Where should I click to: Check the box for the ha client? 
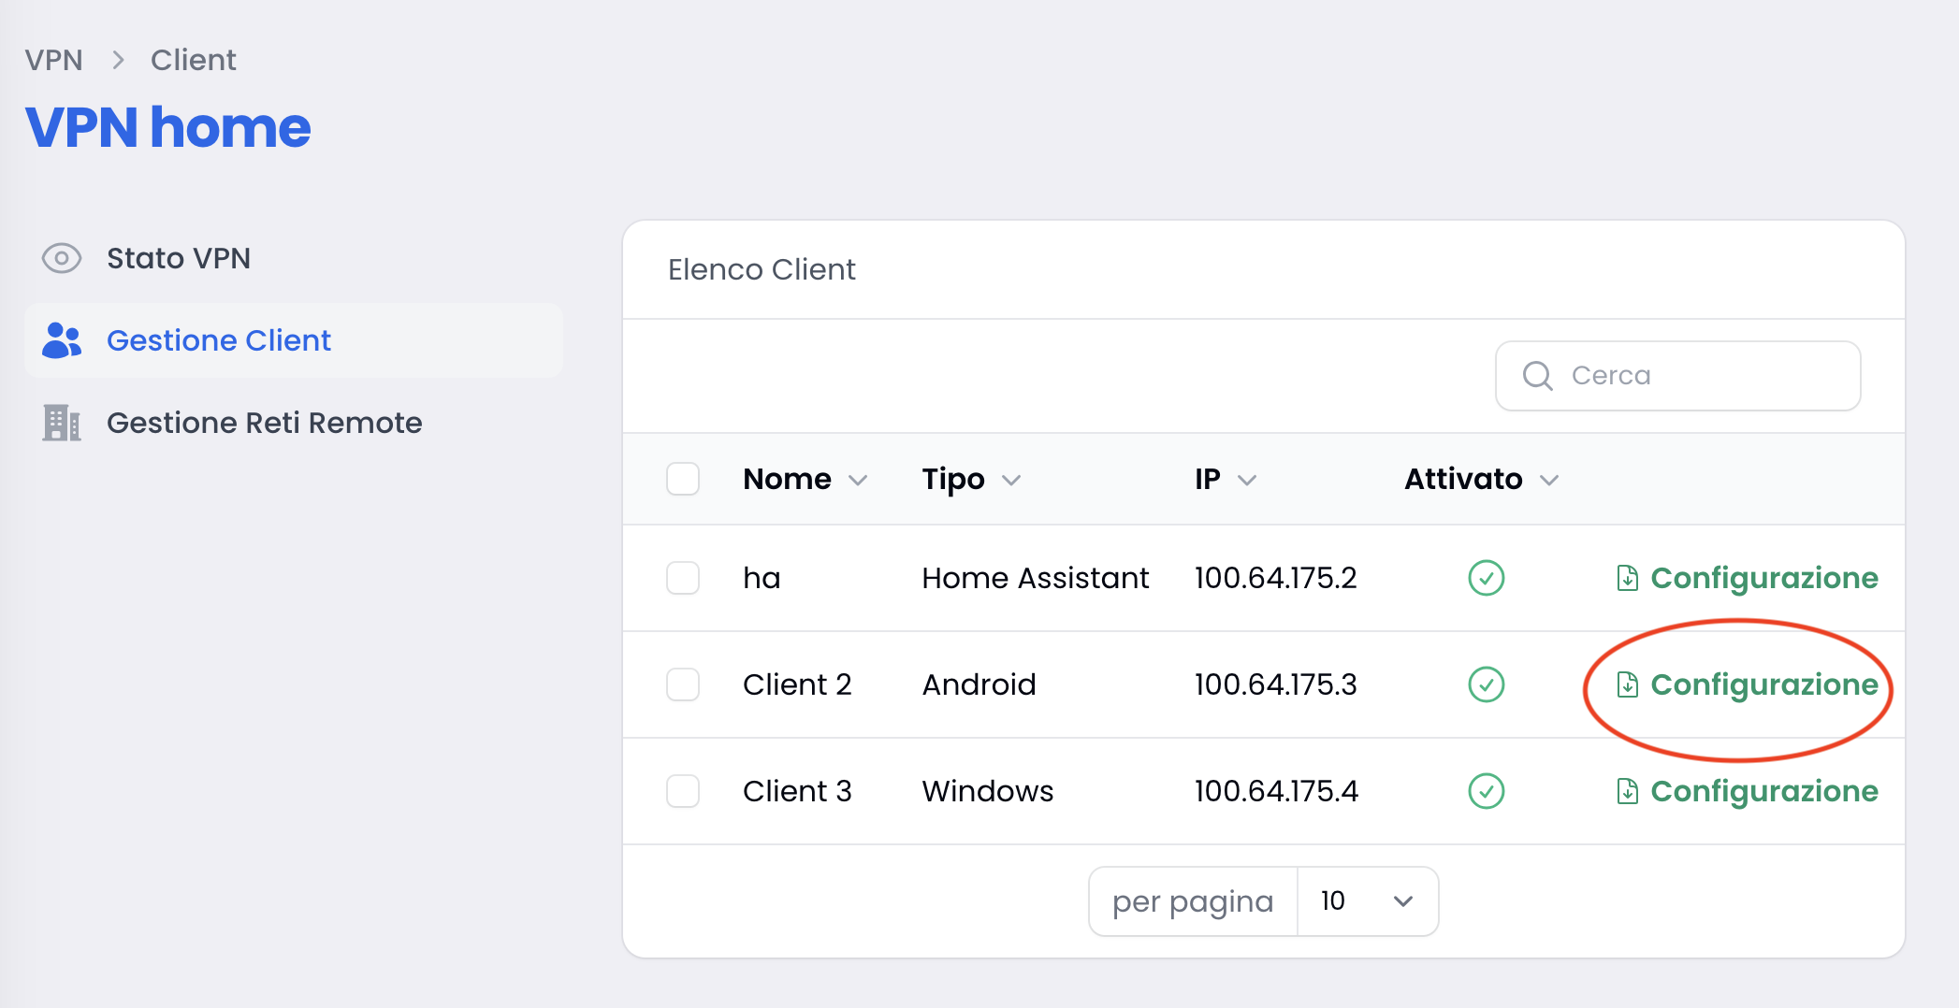pyautogui.click(x=683, y=578)
